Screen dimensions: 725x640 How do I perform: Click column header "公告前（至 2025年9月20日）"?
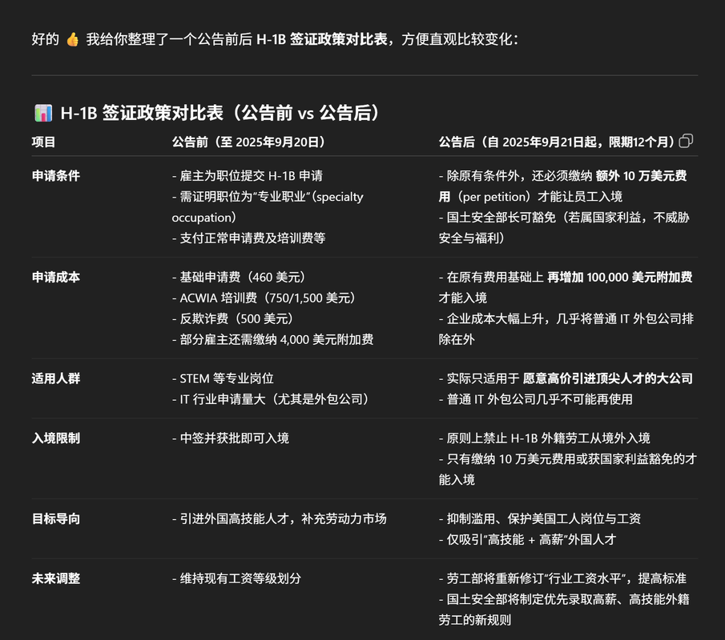pyautogui.click(x=249, y=142)
